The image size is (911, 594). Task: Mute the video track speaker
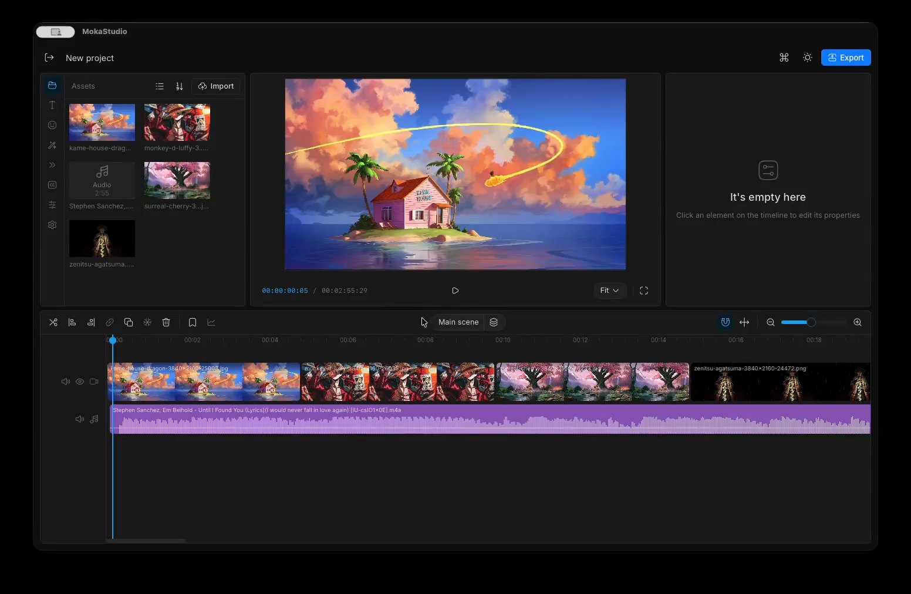coord(66,382)
